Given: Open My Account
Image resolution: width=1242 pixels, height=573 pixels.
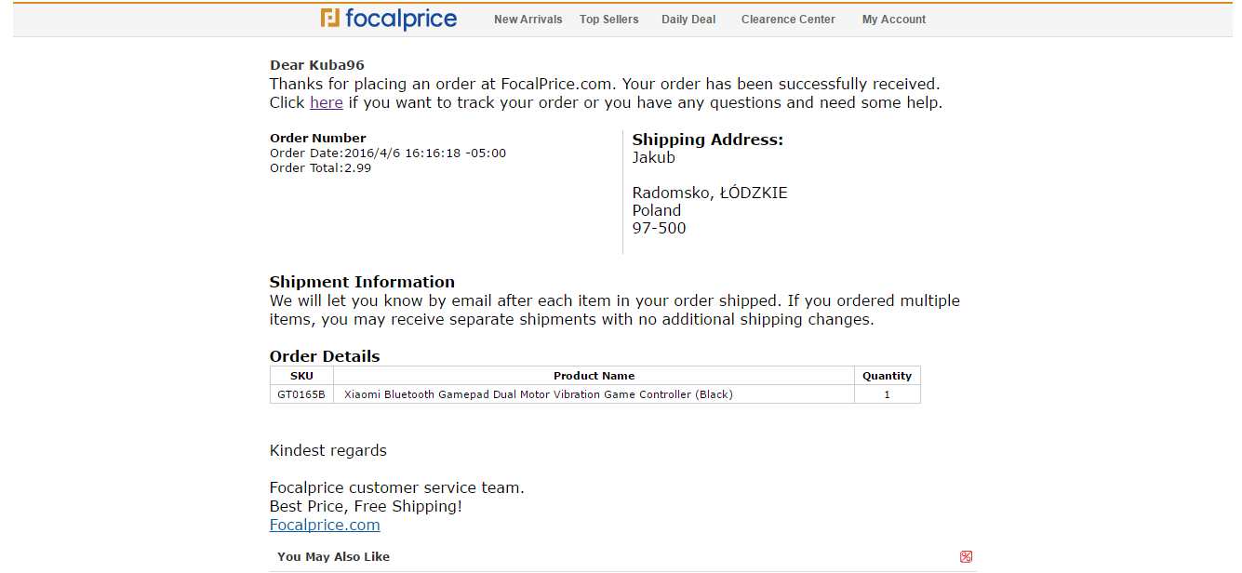Looking at the screenshot, I should (893, 20).
